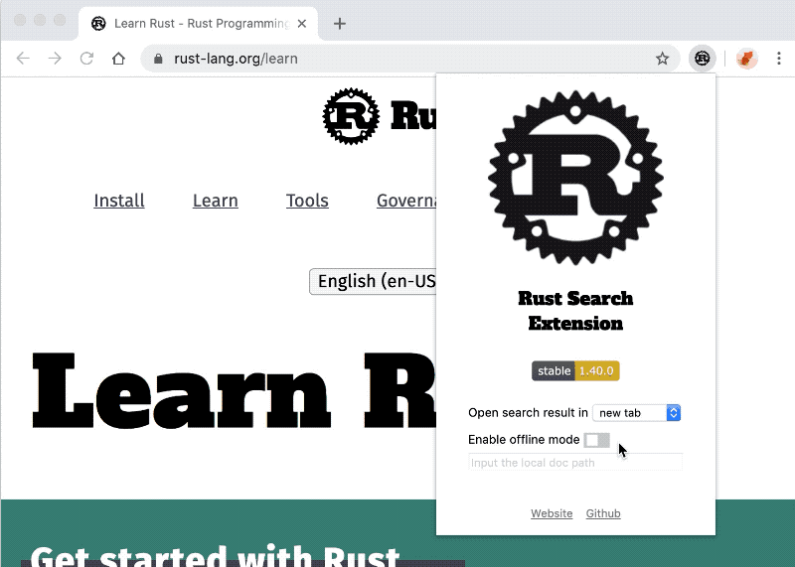
Task: Go to the home page button
Action: point(118,59)
